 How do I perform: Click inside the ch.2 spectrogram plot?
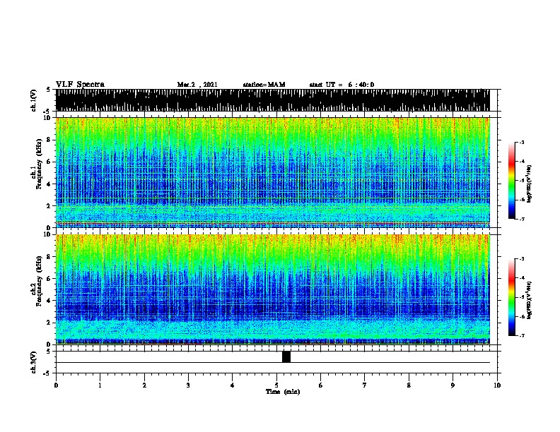pyautogui.click(x=273, y=289)
